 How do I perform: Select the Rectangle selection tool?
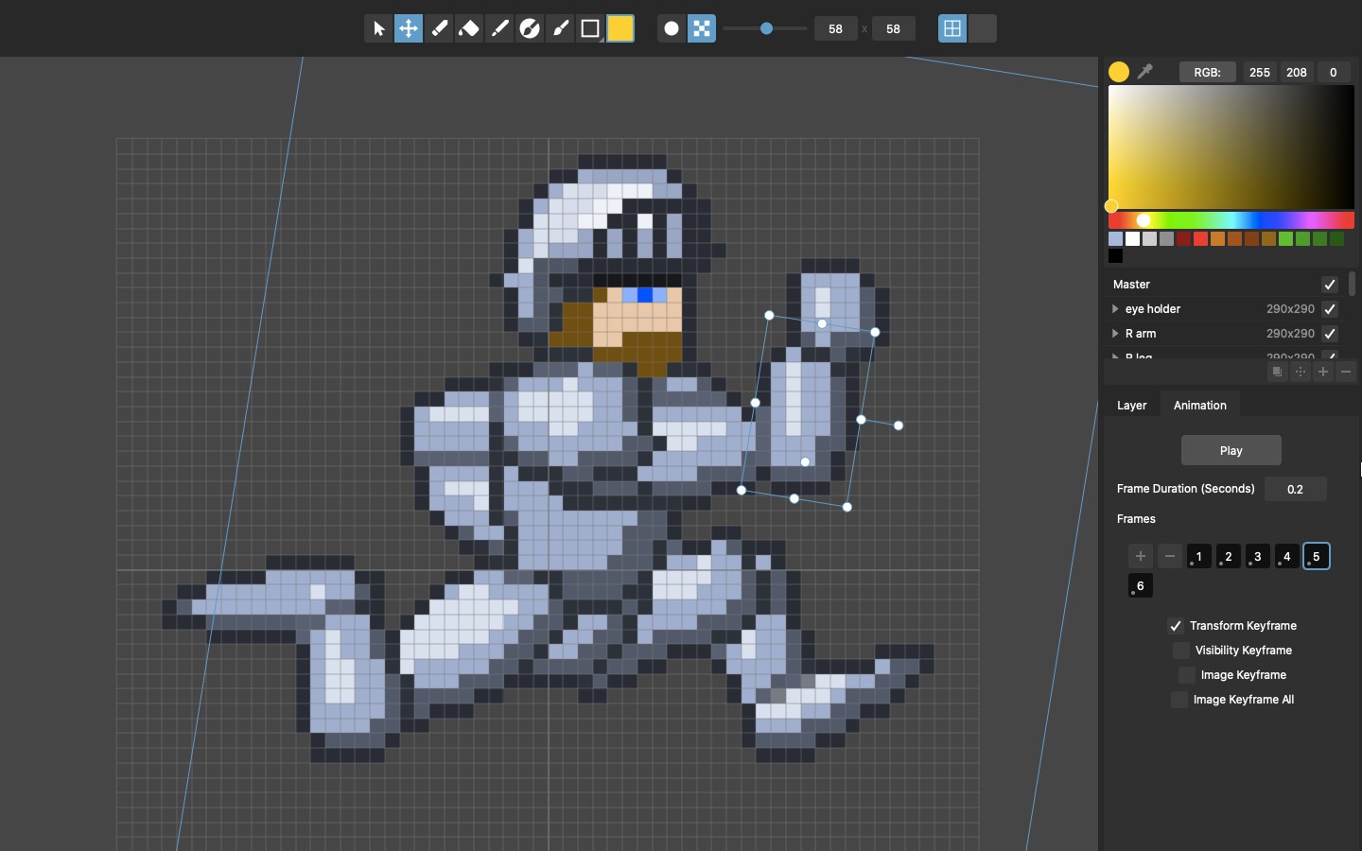tap(590, 28)
